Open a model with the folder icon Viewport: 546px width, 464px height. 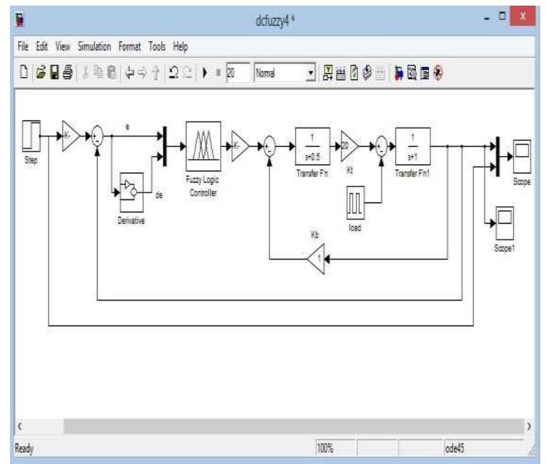(41, 73)
